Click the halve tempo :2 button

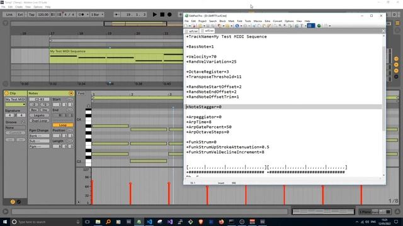click(34, 105)
